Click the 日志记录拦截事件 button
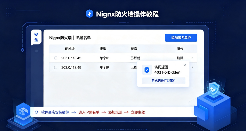 tap(164, 81)
